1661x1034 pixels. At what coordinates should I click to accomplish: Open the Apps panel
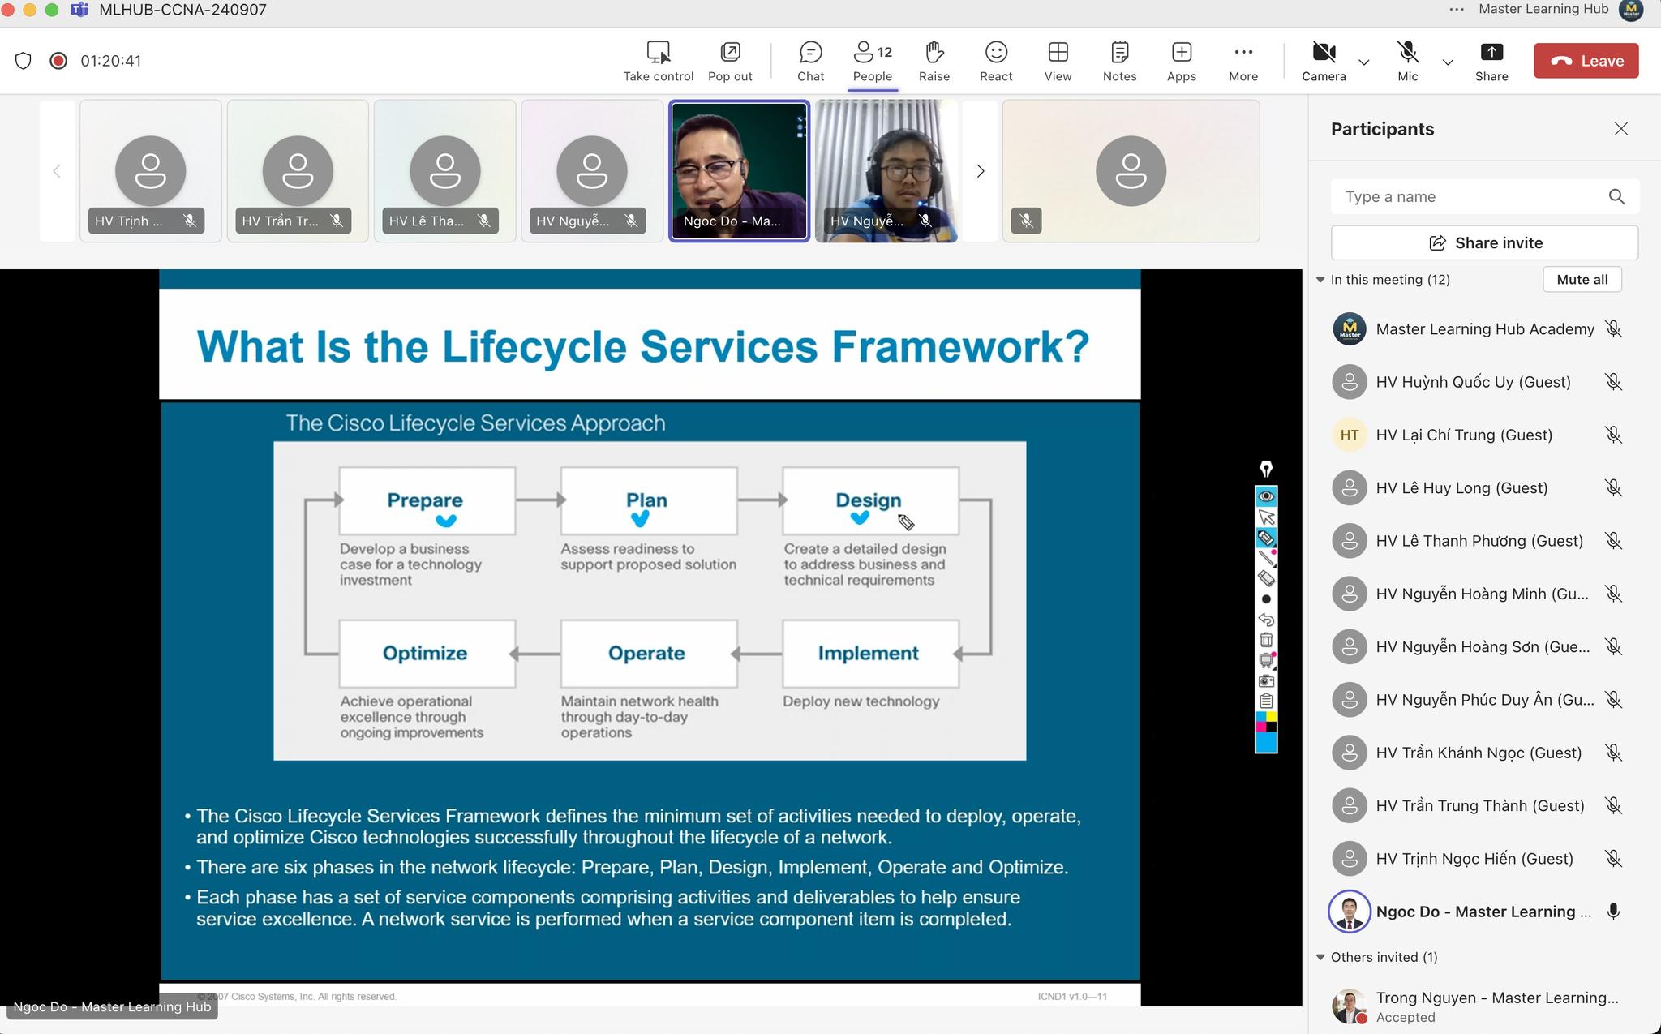(x=1182, y=61)
